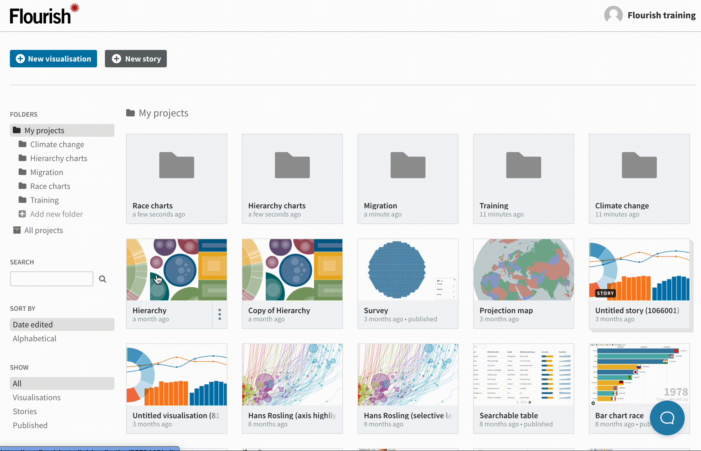Click Add new folder

pyautogui.click(x=56, y=214)
